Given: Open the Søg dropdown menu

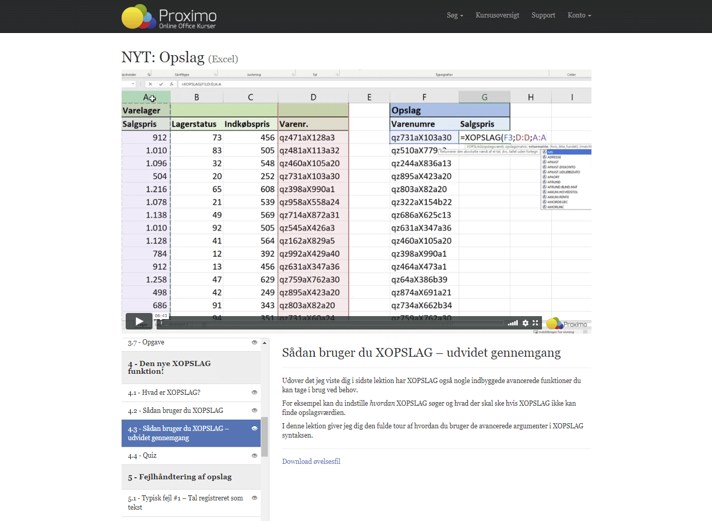Looking at the screenshot, I should coord(454,15).
